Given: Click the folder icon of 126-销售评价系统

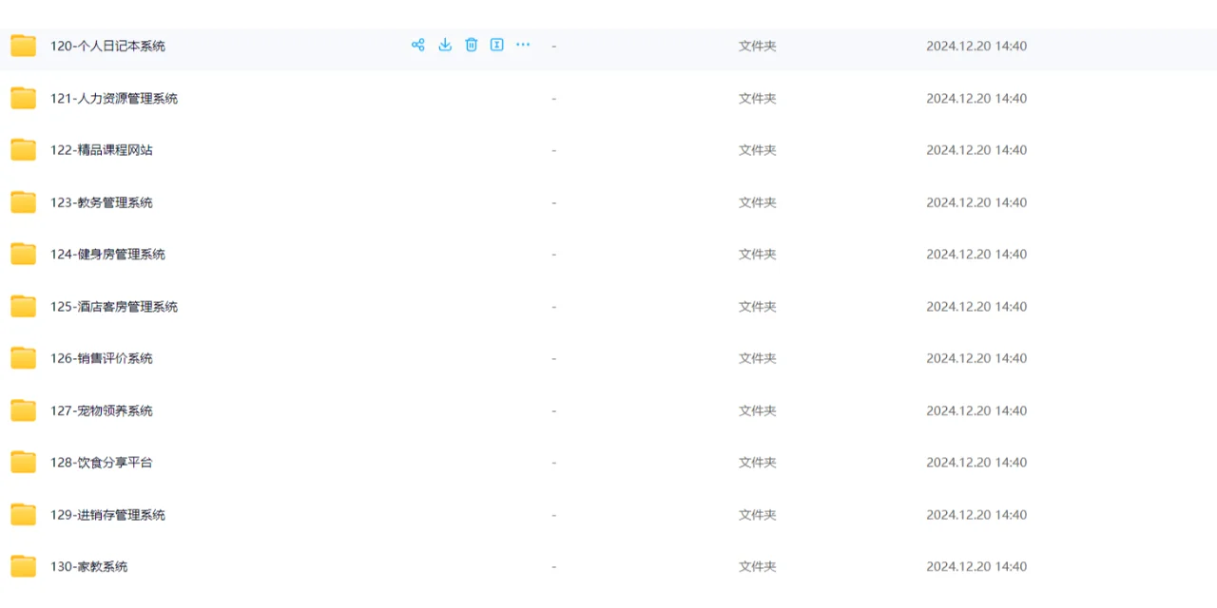Looking at the screenshot, I should [23, 358].
